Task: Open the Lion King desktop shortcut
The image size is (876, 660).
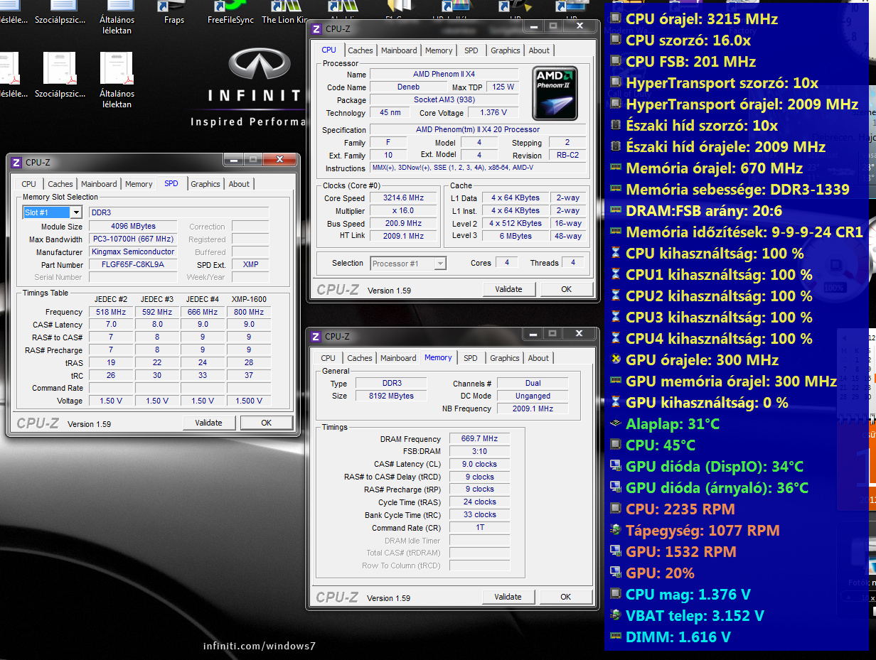Action: pyautogui.click(x=284, y=13)
